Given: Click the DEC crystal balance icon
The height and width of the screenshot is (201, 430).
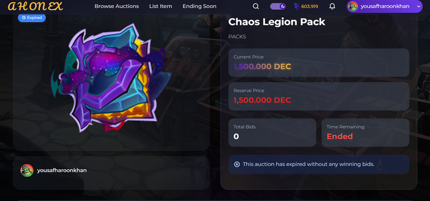Looking at the screenshot, I should click(296, 6).
